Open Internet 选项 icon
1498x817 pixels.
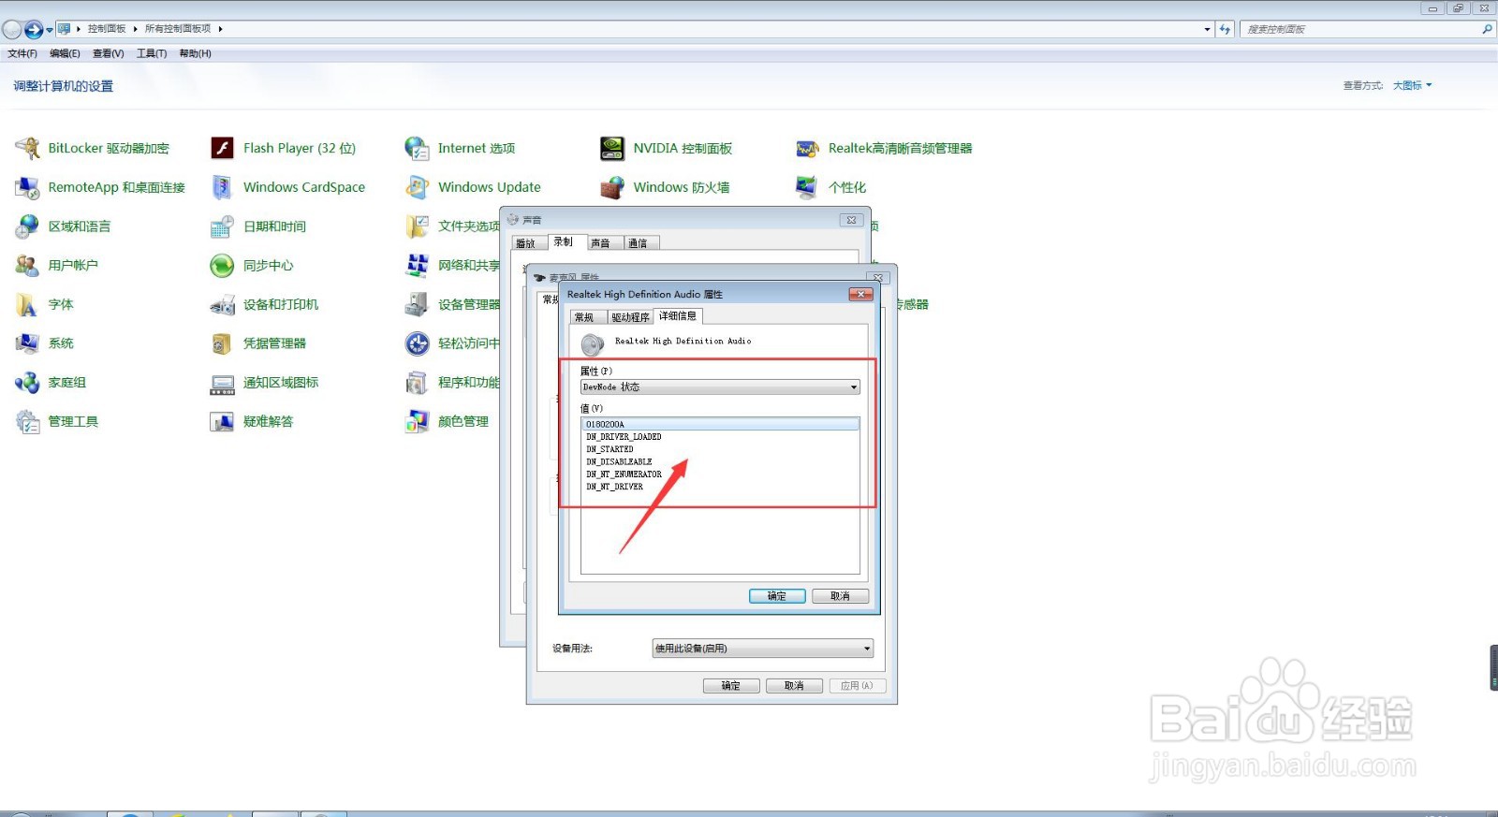[417, 148]
